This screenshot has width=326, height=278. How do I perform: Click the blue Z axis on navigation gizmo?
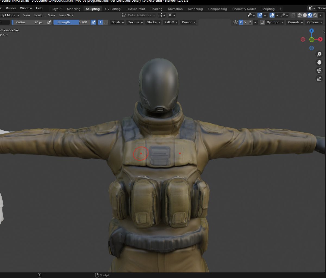(312, 31)
